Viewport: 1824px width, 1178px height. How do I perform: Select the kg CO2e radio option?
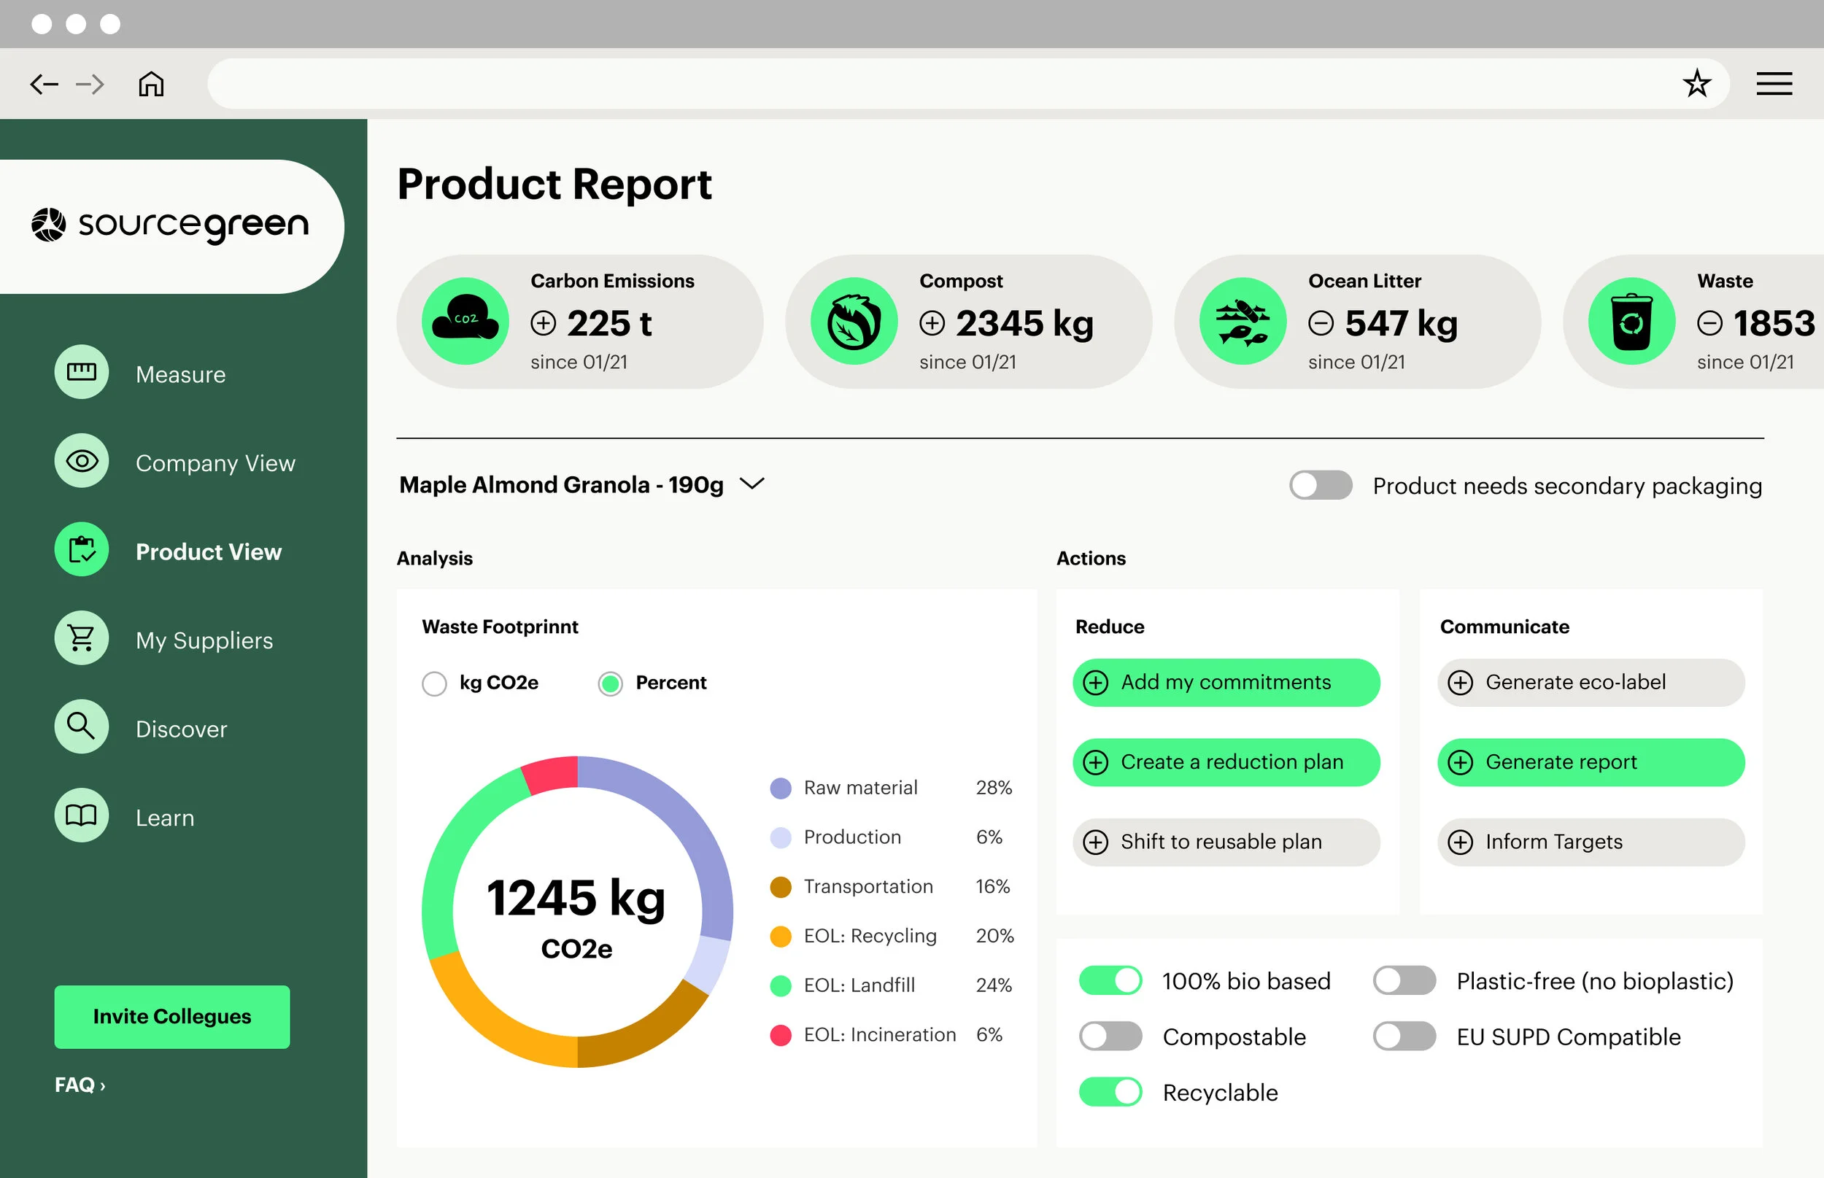(x=435, y=683)
